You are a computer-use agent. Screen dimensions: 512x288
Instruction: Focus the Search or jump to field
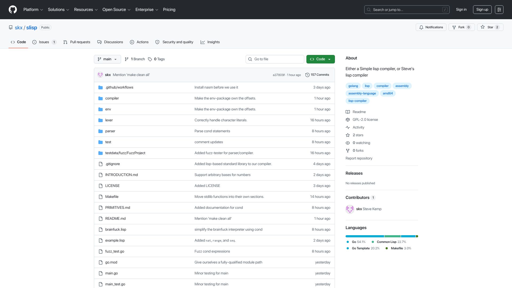coord(407,10)
